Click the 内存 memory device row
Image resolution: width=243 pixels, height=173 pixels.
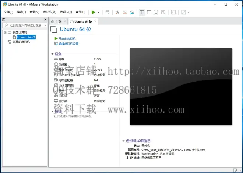(x=80, y=59)
